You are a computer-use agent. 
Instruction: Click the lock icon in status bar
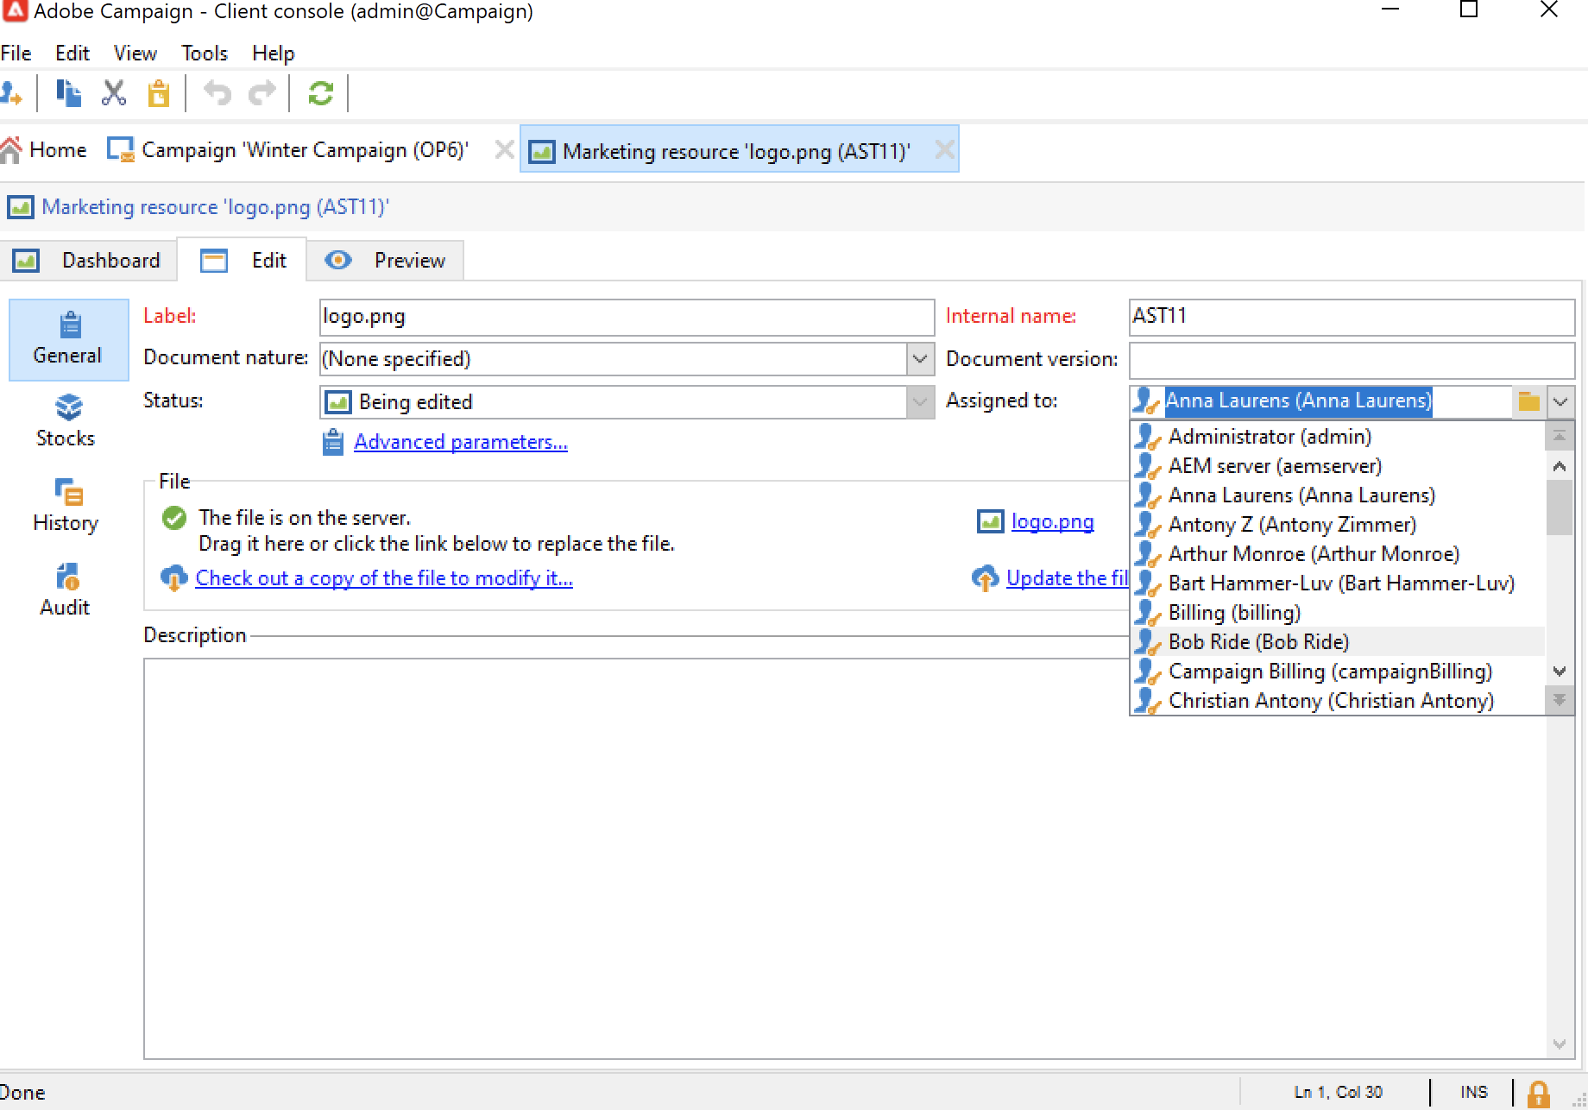coord(1539,1094)
